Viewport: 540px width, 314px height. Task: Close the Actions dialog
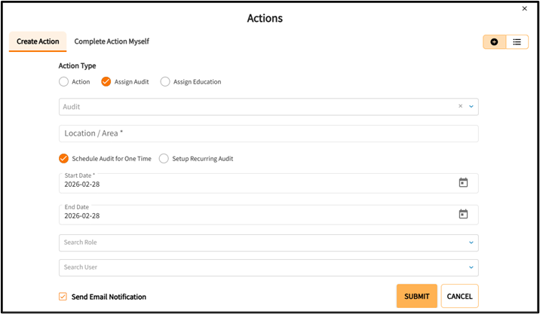(525, 9)
